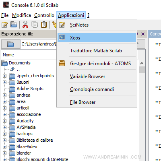Viewport: 161px width, 161px height.
Task: Select the '..' parent directory row
Action: [18, 70]
